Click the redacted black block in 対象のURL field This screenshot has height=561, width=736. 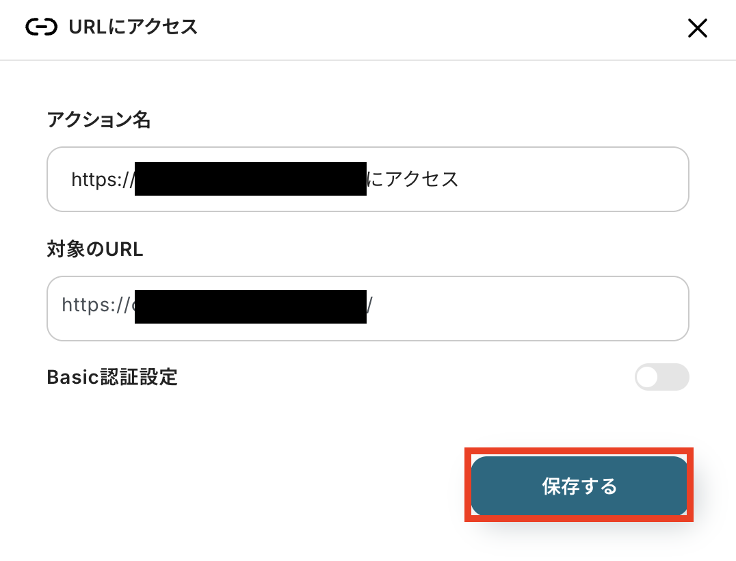[x=250, y=307]
